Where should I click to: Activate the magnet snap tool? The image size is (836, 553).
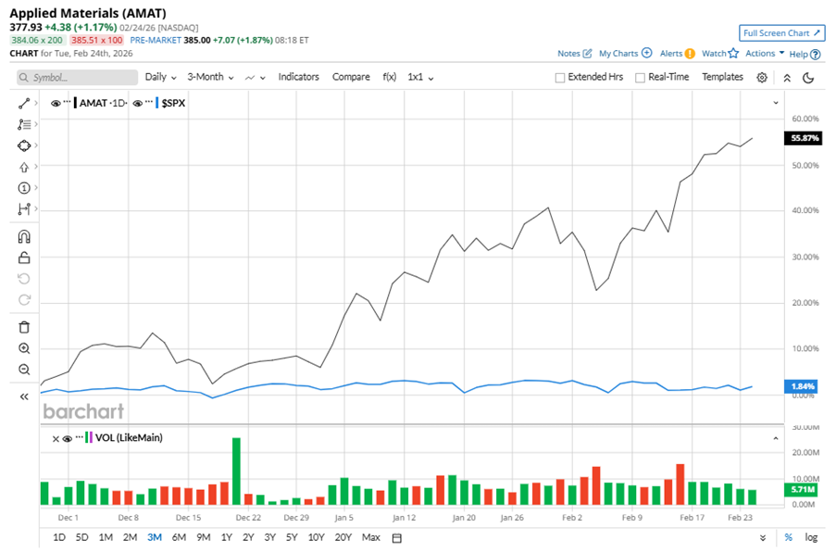[25, 237]
